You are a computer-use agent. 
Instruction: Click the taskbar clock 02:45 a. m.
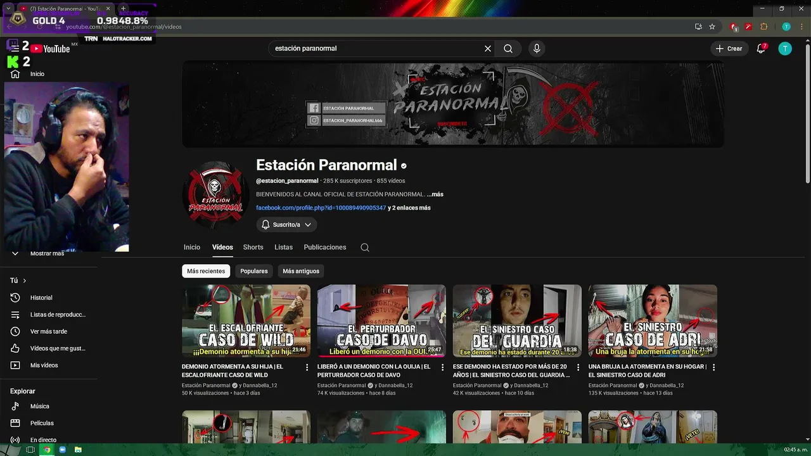click(x=796, y=450)
